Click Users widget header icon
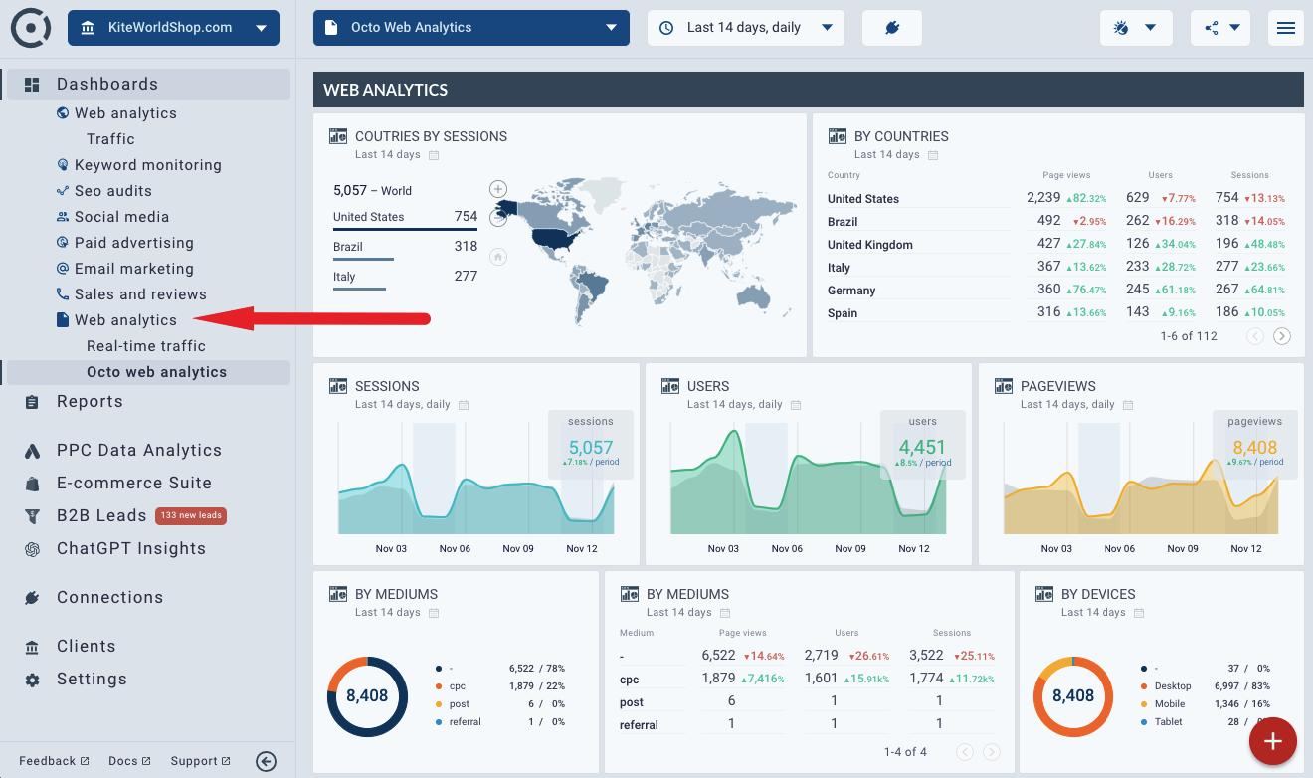 point(670,386)
